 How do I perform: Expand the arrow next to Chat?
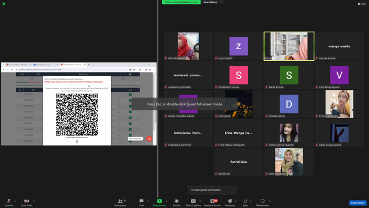148,201
